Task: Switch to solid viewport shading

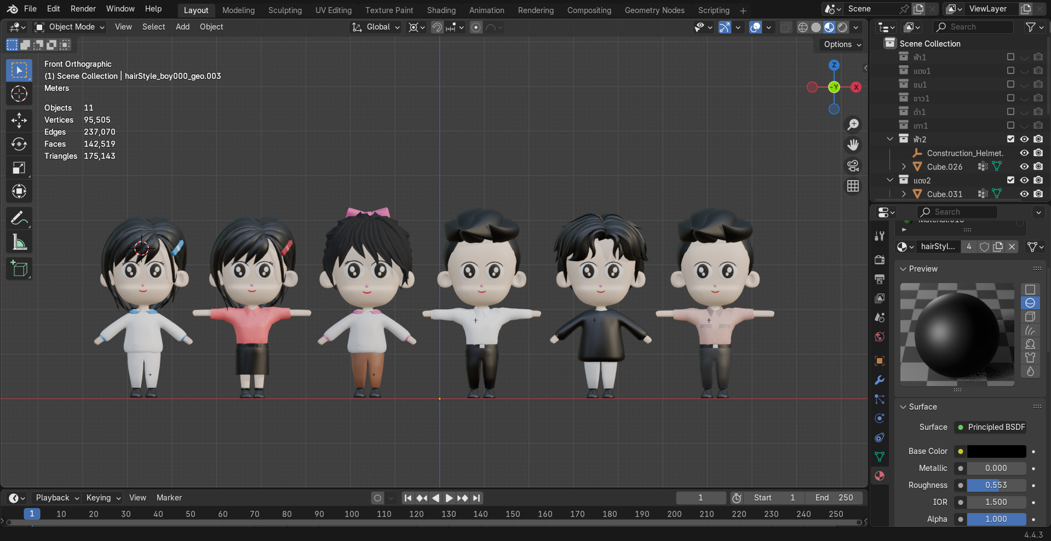Action: tap(816, 27)
